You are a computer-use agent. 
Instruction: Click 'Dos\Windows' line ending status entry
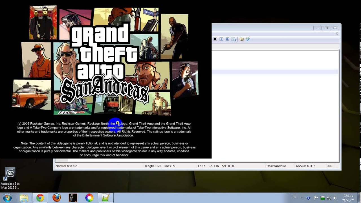tap(276, 166)
